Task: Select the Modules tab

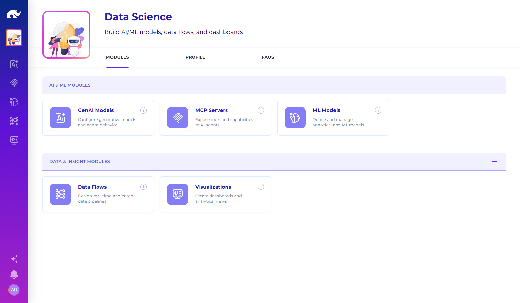Action: [x=117, y=57]
